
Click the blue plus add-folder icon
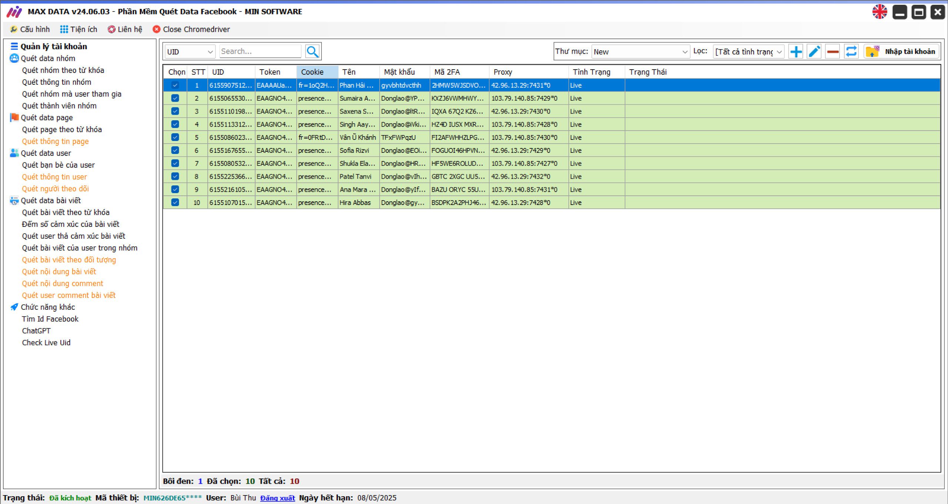click(x=795, y=51)
